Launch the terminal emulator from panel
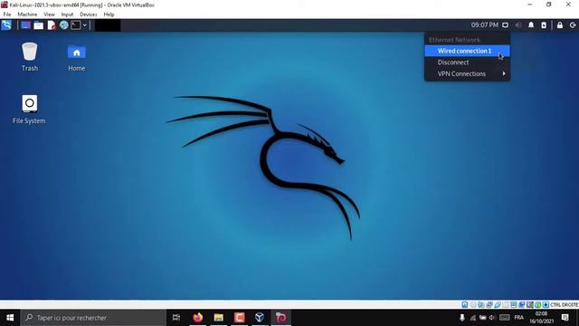 [x=76, y=25]
